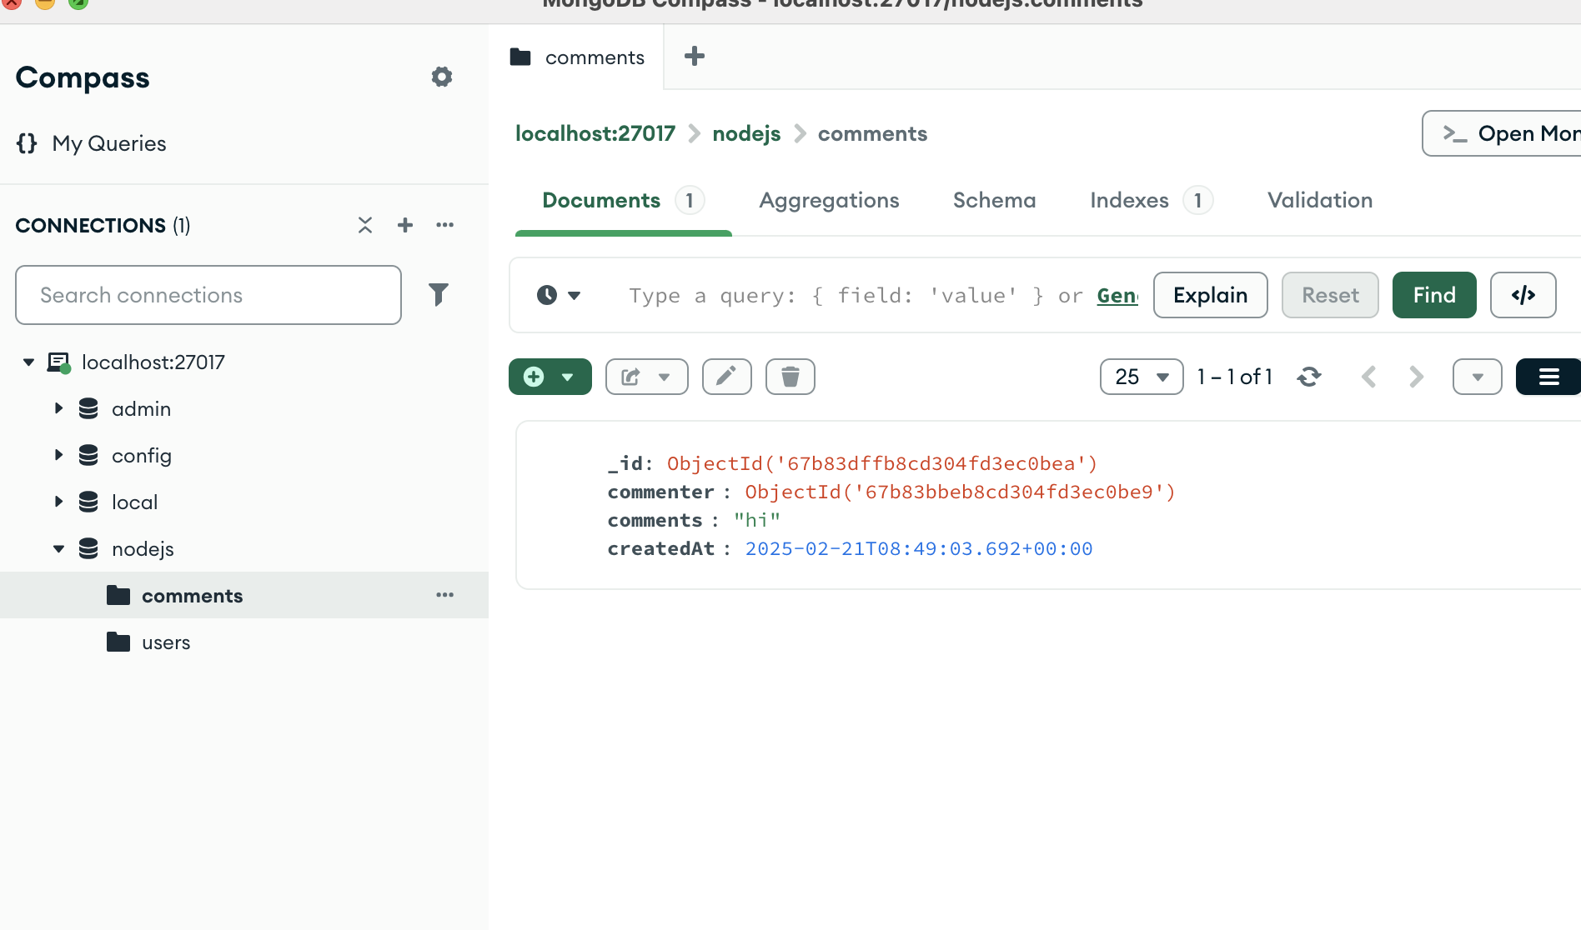Viewport: 1581px width, 930px height.
Task: Open the 25 per page dropdown
Action: [1142, 377]
